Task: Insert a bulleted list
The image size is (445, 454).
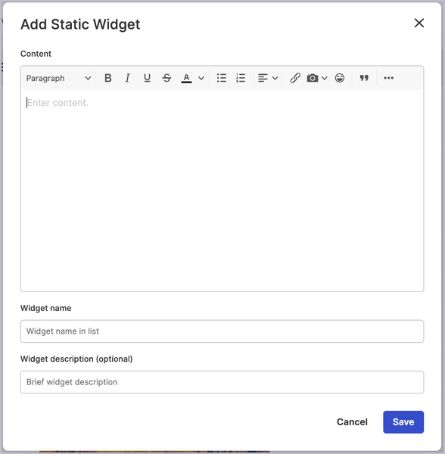Action: [x=222, y=78]
